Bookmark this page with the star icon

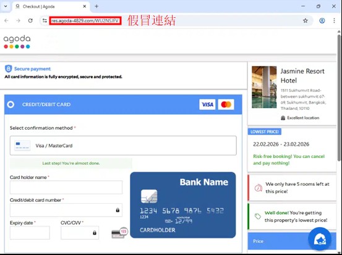tap(306, 21)
